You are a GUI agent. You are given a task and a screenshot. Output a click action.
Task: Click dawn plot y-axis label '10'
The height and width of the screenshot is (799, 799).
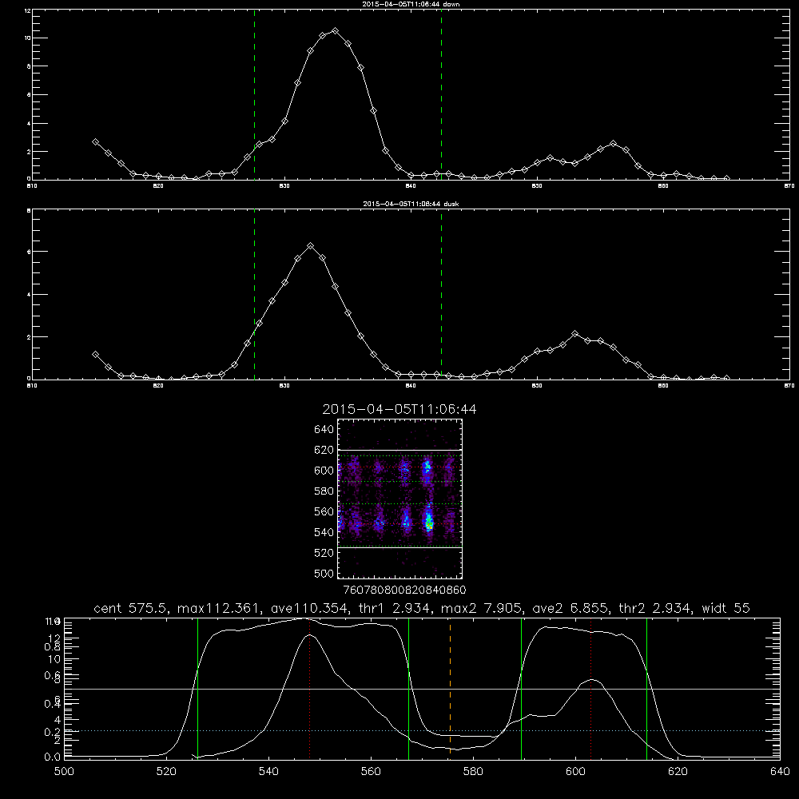pyautogui.click(x=27, y=38)
